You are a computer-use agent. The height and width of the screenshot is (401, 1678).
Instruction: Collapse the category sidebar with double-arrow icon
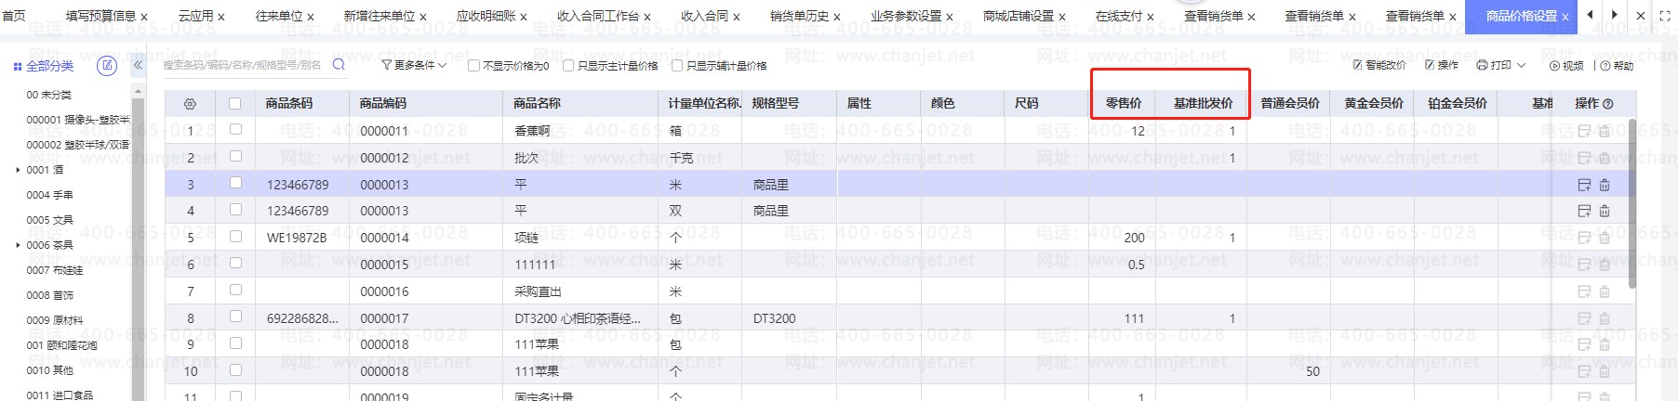coord(138,65)
